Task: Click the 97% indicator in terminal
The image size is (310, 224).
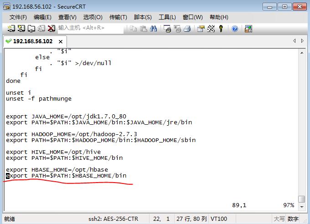Action: click(x=289, y=205)
